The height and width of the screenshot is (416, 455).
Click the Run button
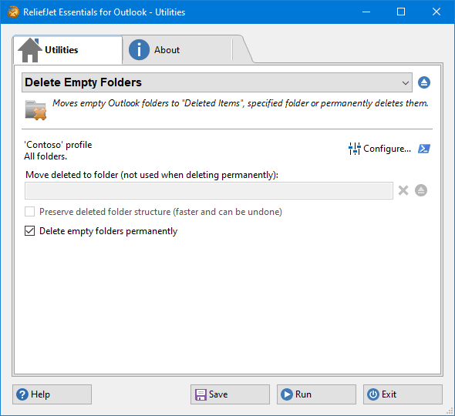click(316, 394)
